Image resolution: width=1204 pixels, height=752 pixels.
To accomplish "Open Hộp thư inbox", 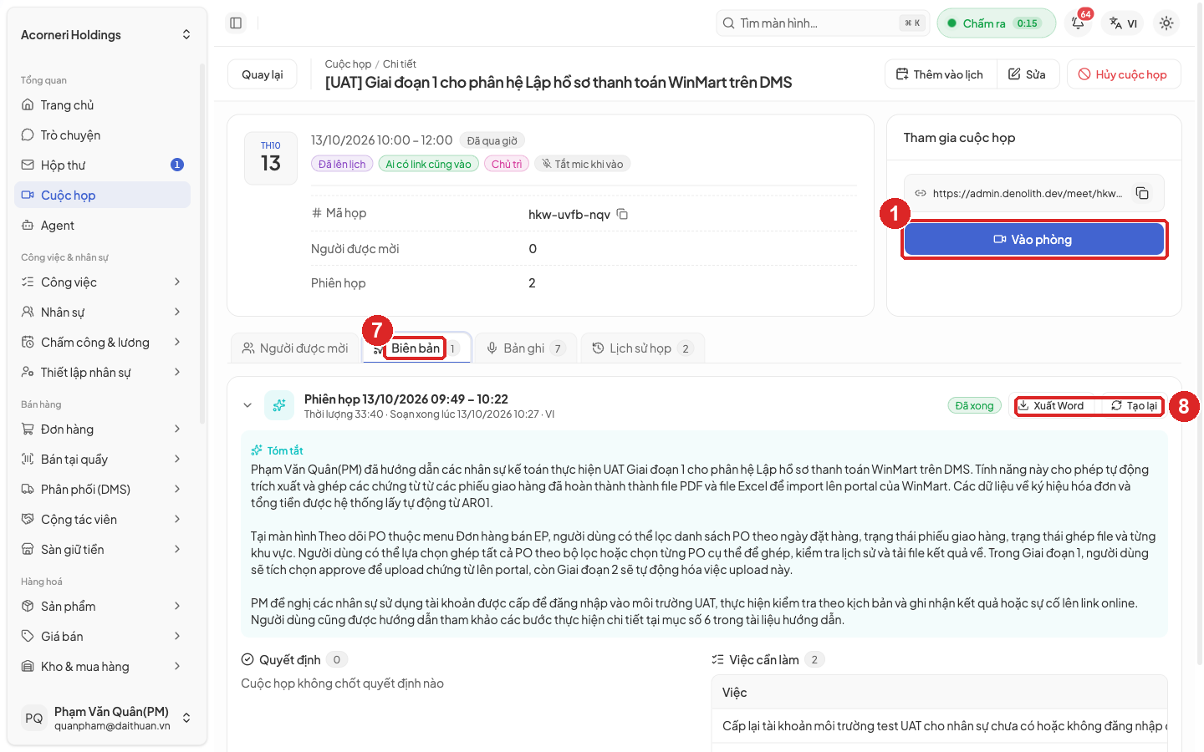I will pos(103,165).
